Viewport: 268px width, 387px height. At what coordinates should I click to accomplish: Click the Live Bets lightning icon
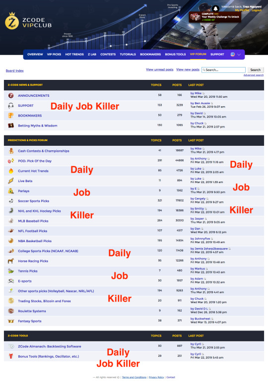pyautogui.click(x=11, y=181)
